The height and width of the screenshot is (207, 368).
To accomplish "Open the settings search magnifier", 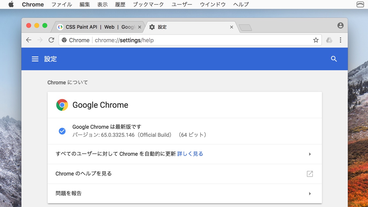I will tap(334, 59).
